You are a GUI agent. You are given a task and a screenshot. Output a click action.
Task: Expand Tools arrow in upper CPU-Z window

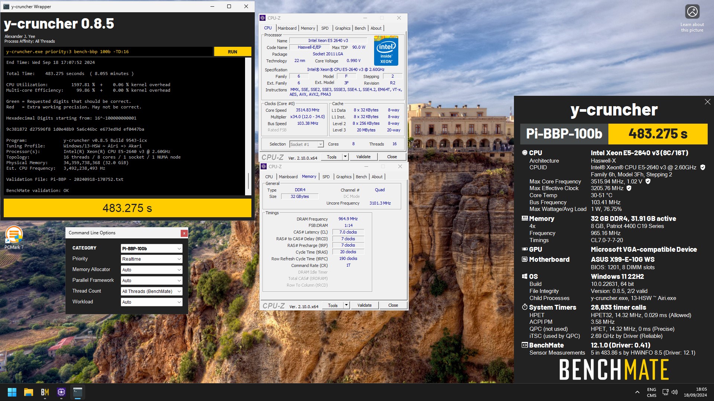345,157
